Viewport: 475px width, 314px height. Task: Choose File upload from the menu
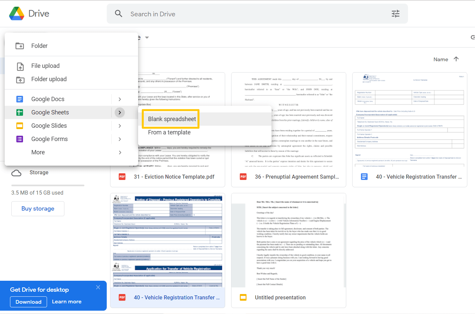point(71,66)
